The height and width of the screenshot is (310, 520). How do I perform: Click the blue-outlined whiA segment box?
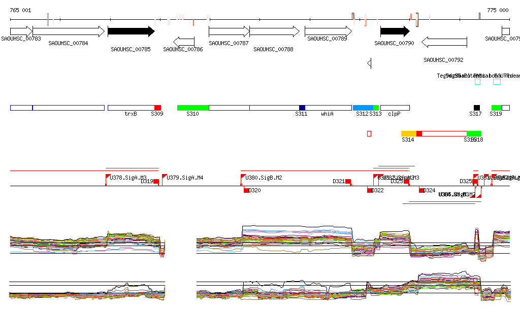[x=329, y=108]
